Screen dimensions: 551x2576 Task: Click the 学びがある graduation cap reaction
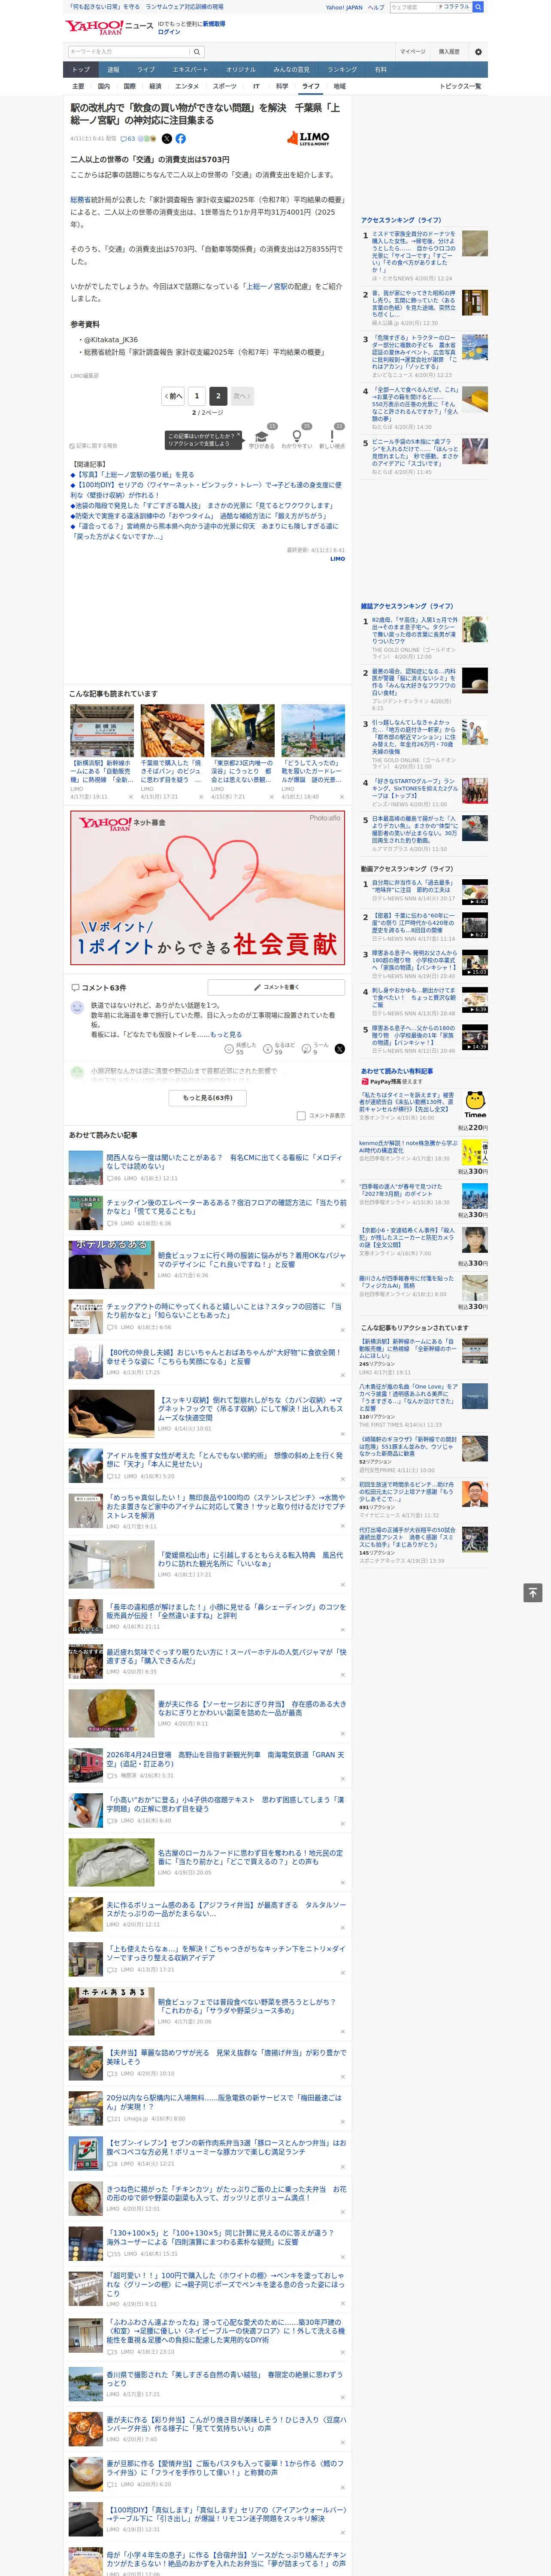tap(262, 436)
